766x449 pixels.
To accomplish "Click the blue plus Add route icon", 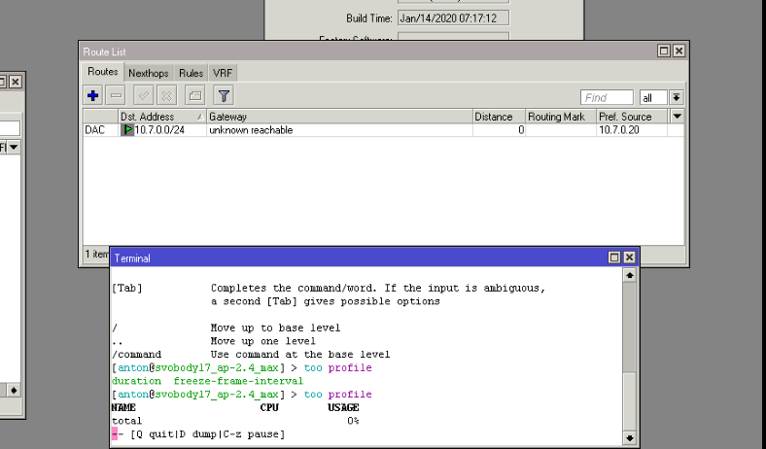I will pyautogui.click(x=93, y=95).
